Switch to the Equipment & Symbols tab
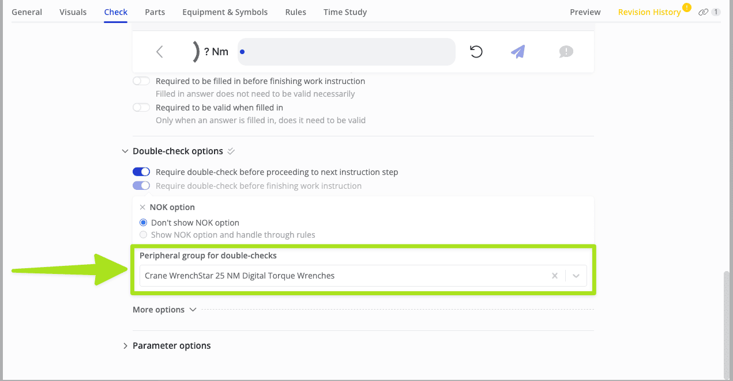The height and width of the screenshot is (381, 733). click(225, 12)
